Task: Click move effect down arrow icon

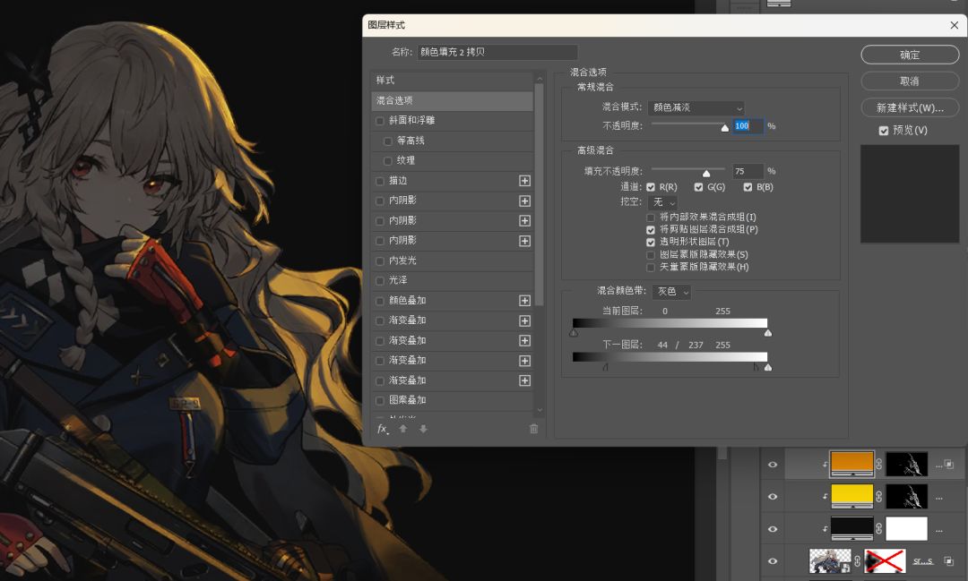Action: [423, 429]
